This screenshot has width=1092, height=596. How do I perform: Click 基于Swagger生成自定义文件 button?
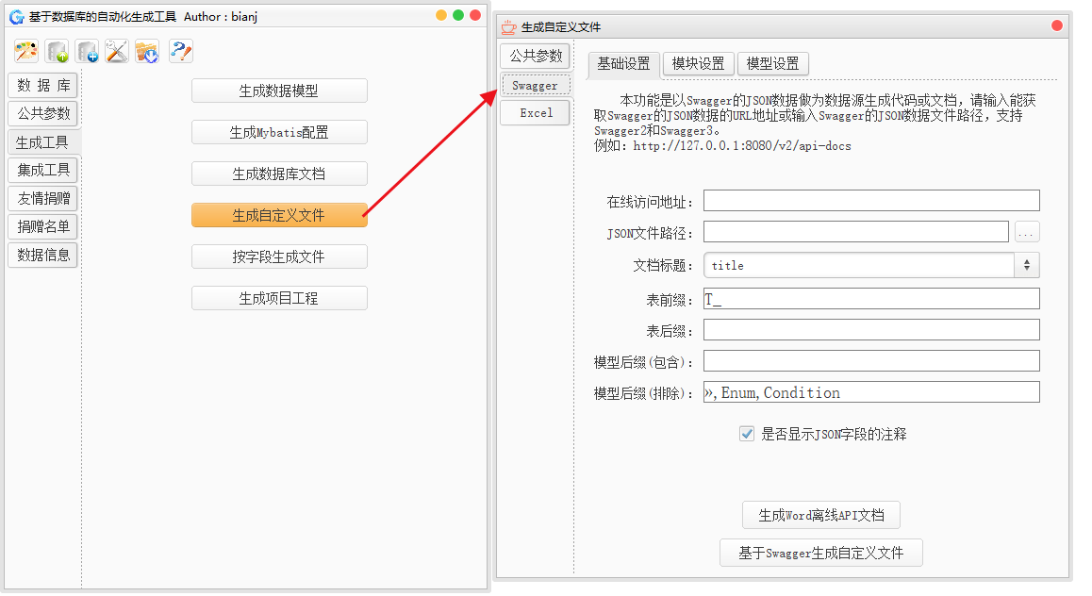pyautogui.click(x=821, y=554)
